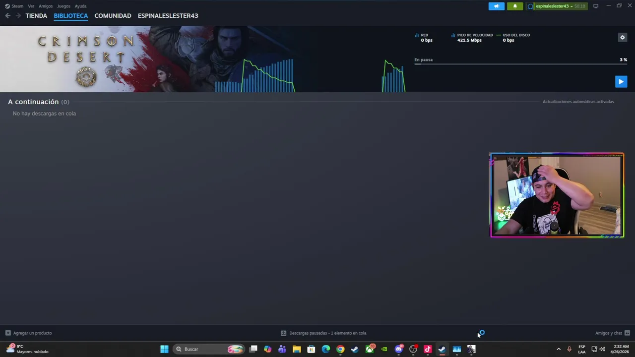Open the weather widget showing 9°C
This screenshot has height=357, width=635.
27,349
